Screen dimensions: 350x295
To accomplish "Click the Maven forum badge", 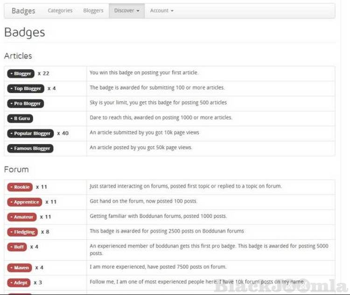I will 20,268.
